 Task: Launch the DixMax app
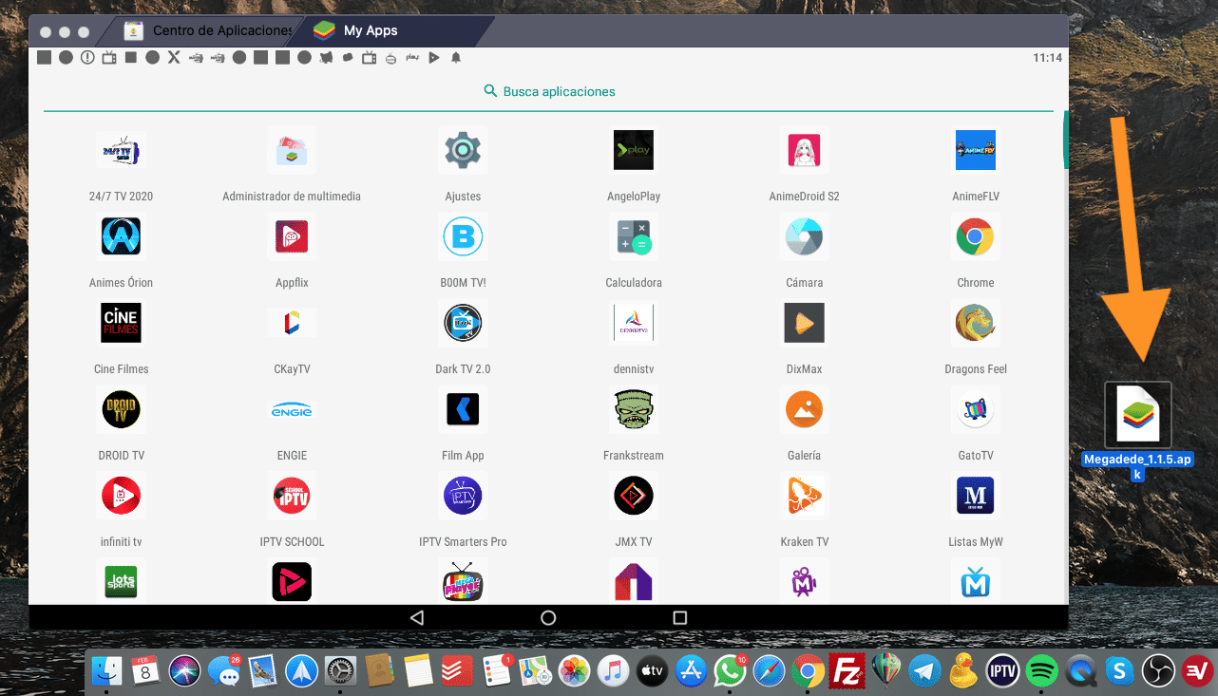[x=804, y=324]
